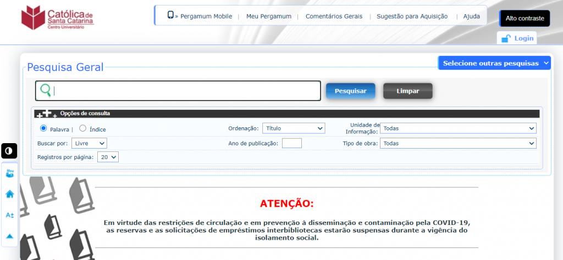Open Meu Pergamum icon in sidebar
This screenshot has height=260, width=563.
(x=9, y=173)
